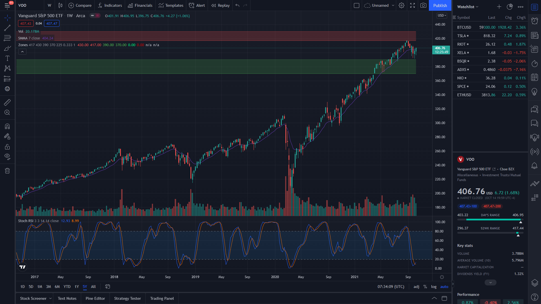Image resolution: width=541 pixels, height=304 pixels.
Task: Switch to the Text Notes tab
Action: coord(67,298)
